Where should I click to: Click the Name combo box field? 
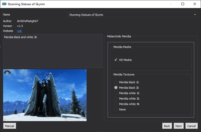coord(133,15)
